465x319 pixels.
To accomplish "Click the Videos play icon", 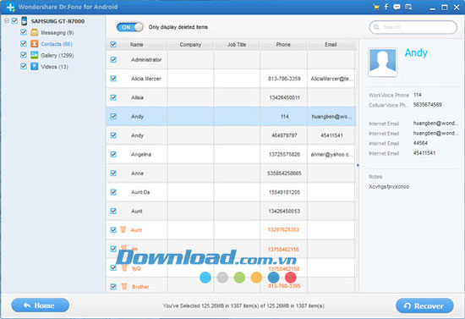I will click(x=35, y=67).
